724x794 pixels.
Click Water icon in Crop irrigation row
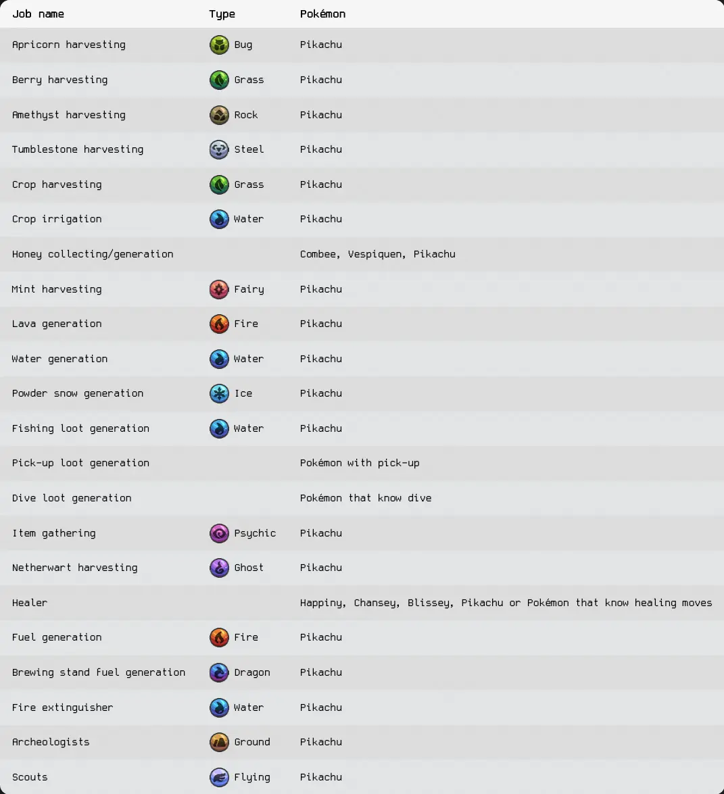click(x=219, y=219)
